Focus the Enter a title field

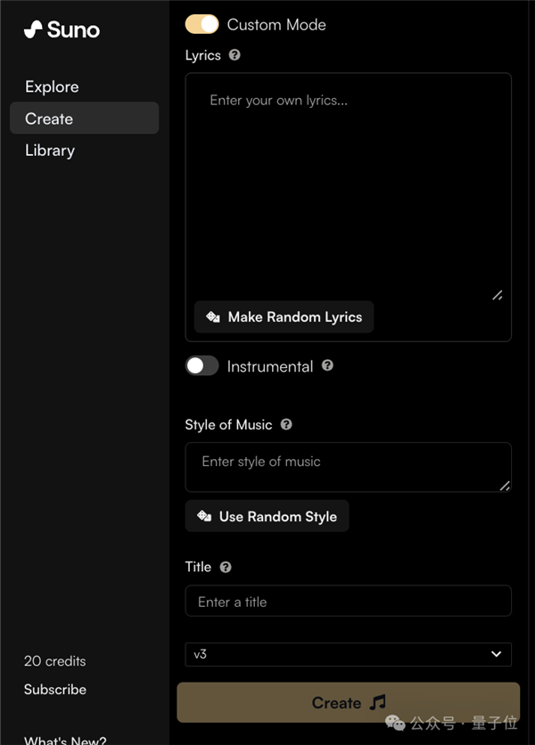(348, 602)
